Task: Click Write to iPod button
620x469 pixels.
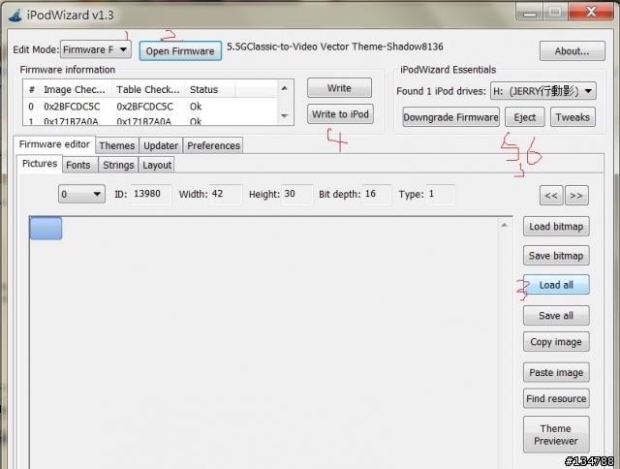Action: [340, 114]
